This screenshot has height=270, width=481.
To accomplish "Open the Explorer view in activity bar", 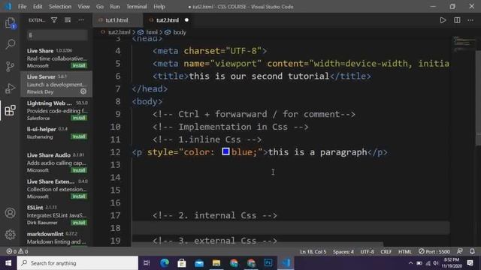I will 10,22.
